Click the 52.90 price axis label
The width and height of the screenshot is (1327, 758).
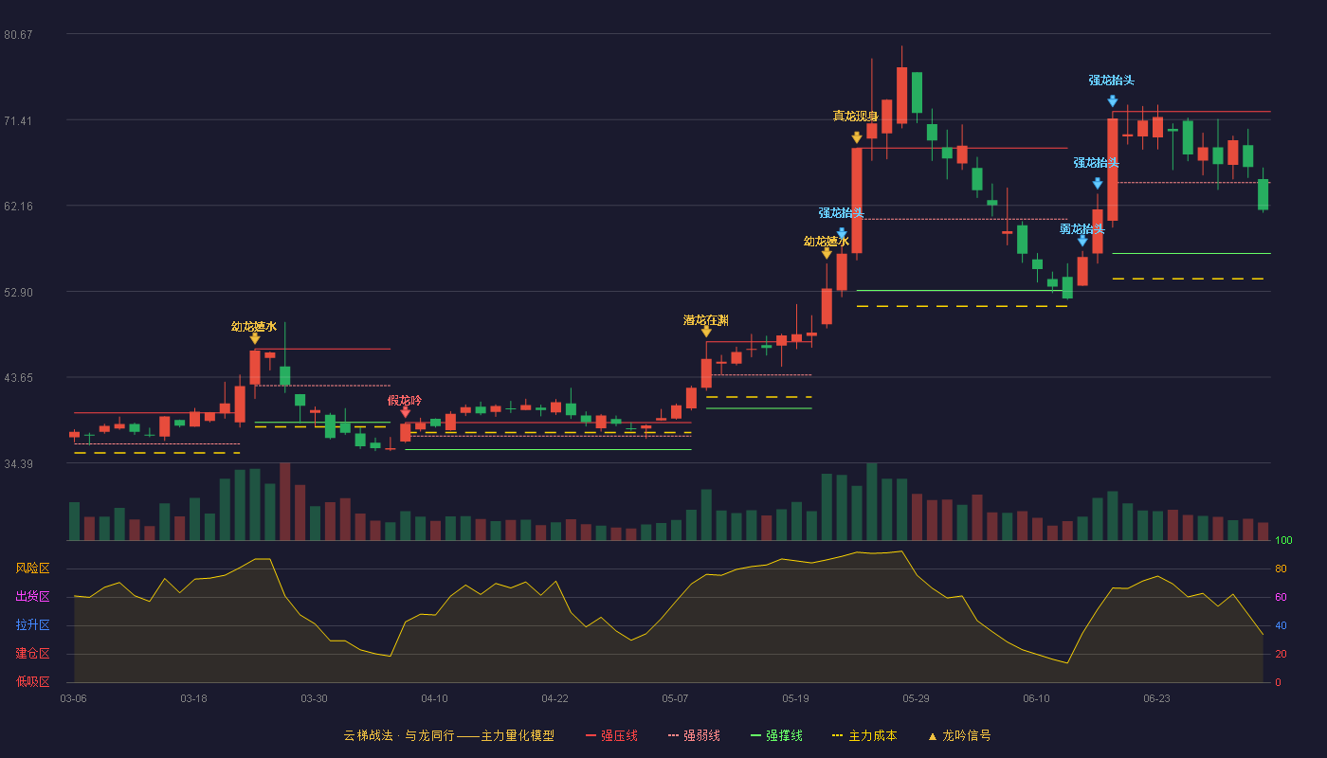tap(18, 292)
